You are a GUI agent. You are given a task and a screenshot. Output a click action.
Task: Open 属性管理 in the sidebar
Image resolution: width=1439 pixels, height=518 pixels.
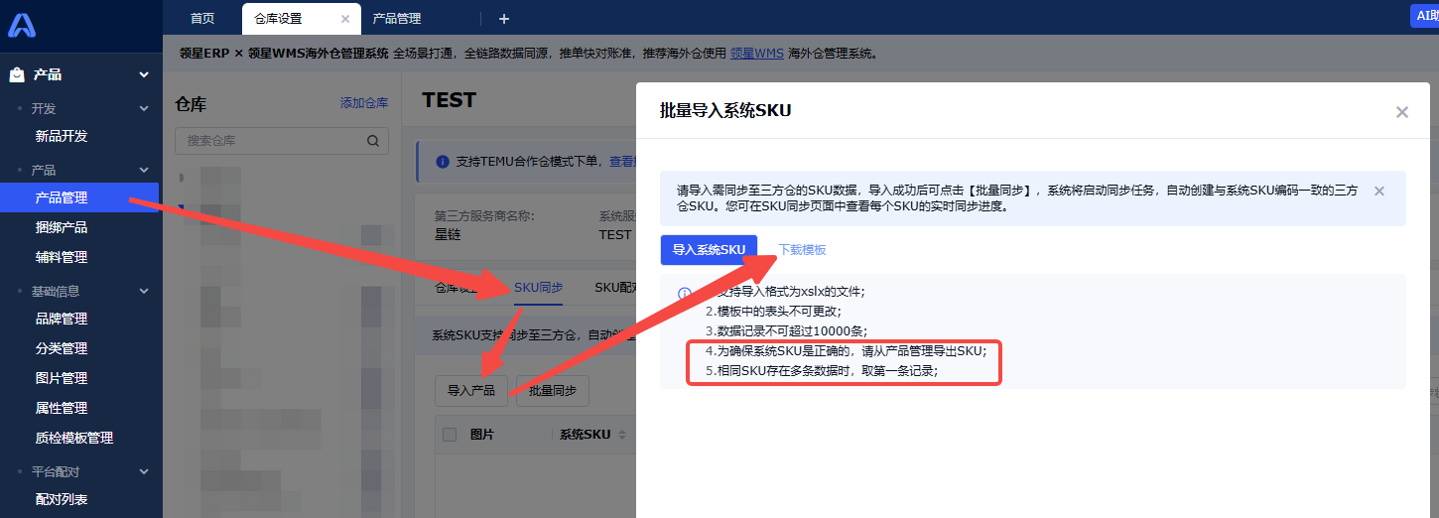[x=62, y=408]
